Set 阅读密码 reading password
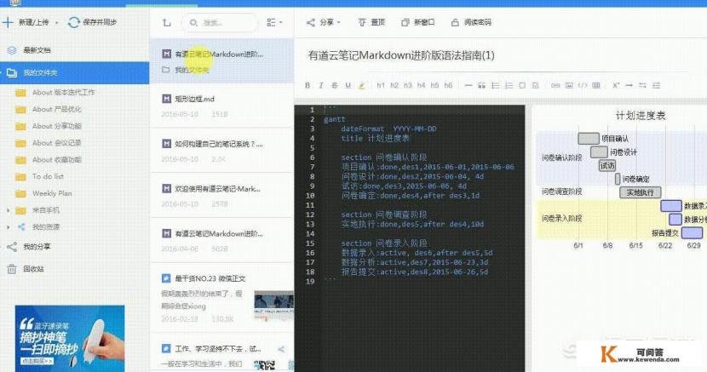707x372 pixels. pyautogui.click(x=471, y=22)
